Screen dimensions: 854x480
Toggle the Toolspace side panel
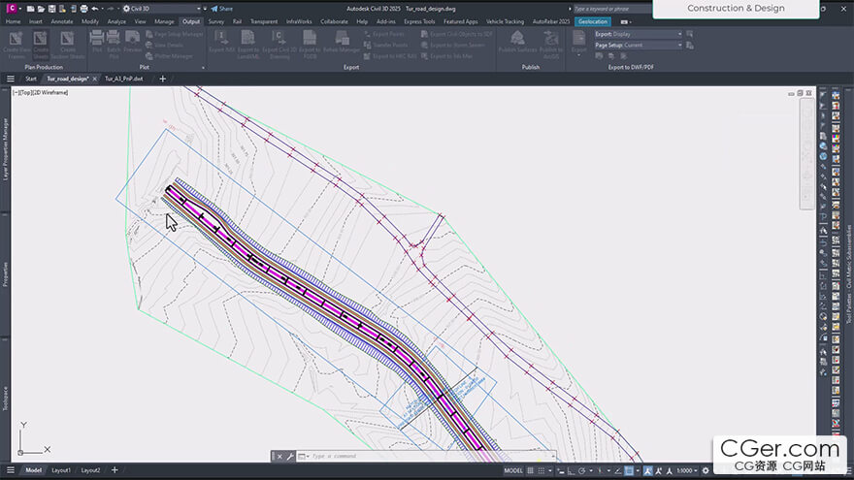click(x=5, y=398)
